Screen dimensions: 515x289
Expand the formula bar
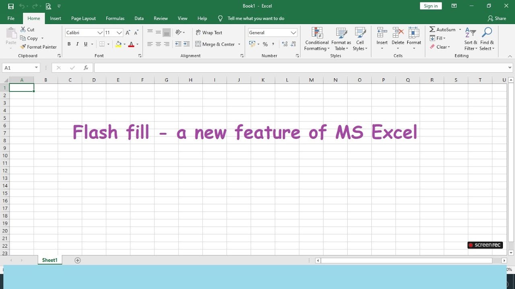pos(510,68)
